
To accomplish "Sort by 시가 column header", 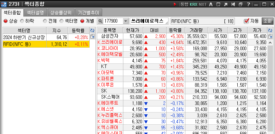I will (x=218, y=30).
